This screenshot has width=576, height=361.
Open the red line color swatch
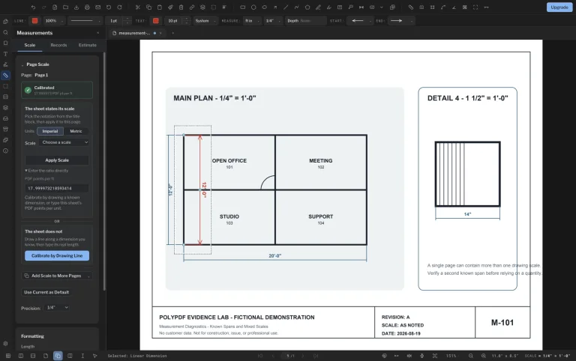35,21
